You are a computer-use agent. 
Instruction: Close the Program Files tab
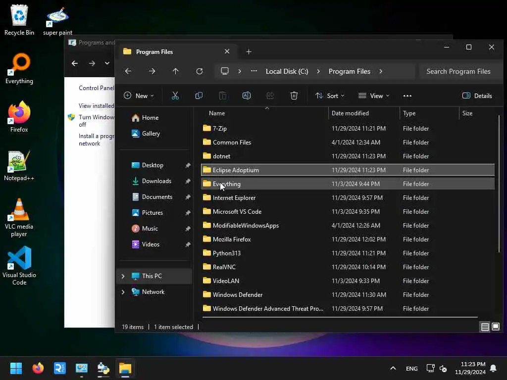click(x=227, y=51)
